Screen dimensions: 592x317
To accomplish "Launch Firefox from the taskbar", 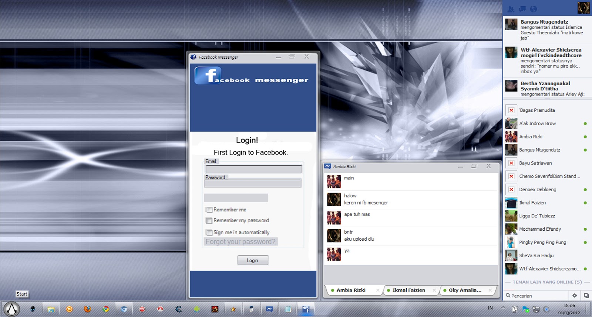I will click(87, 309).
